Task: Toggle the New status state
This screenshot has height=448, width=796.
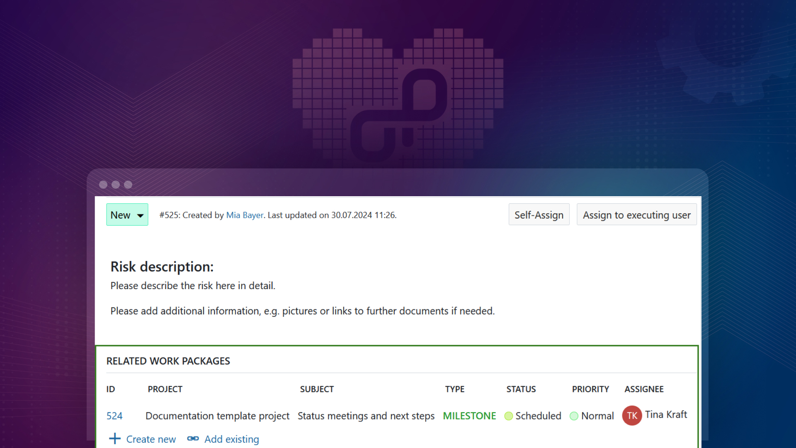Action: 127,215
